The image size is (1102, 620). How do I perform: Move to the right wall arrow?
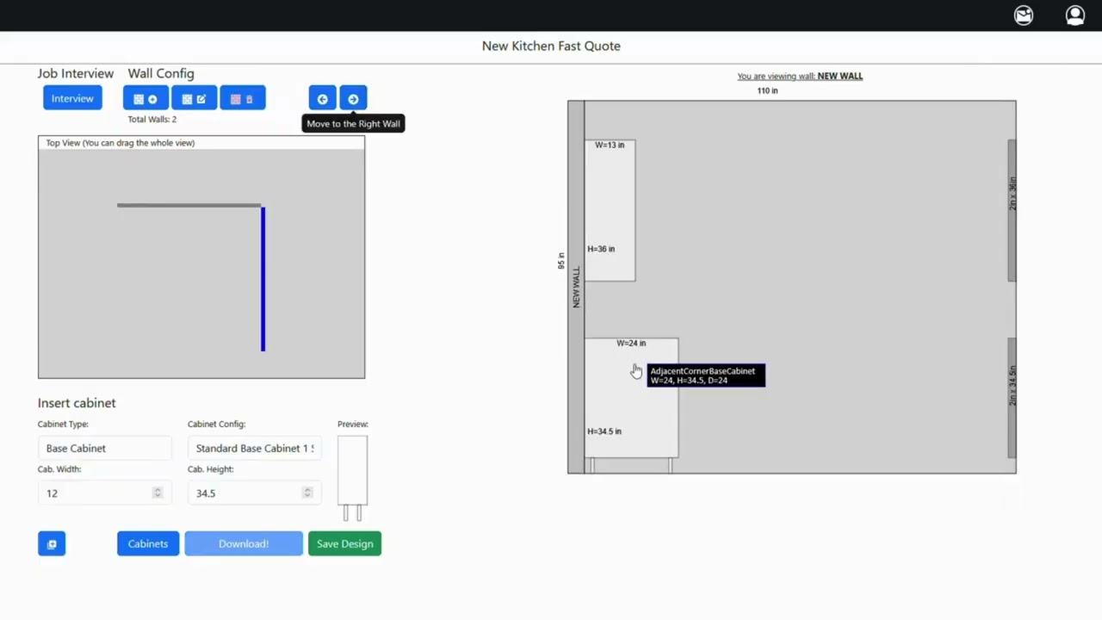point(353,98)
